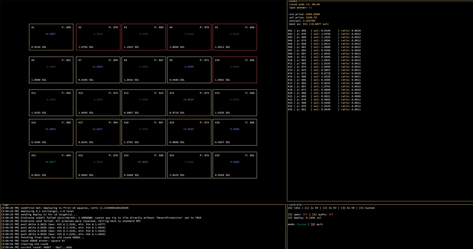
Task: Select grid square #9
Action: 189,70
